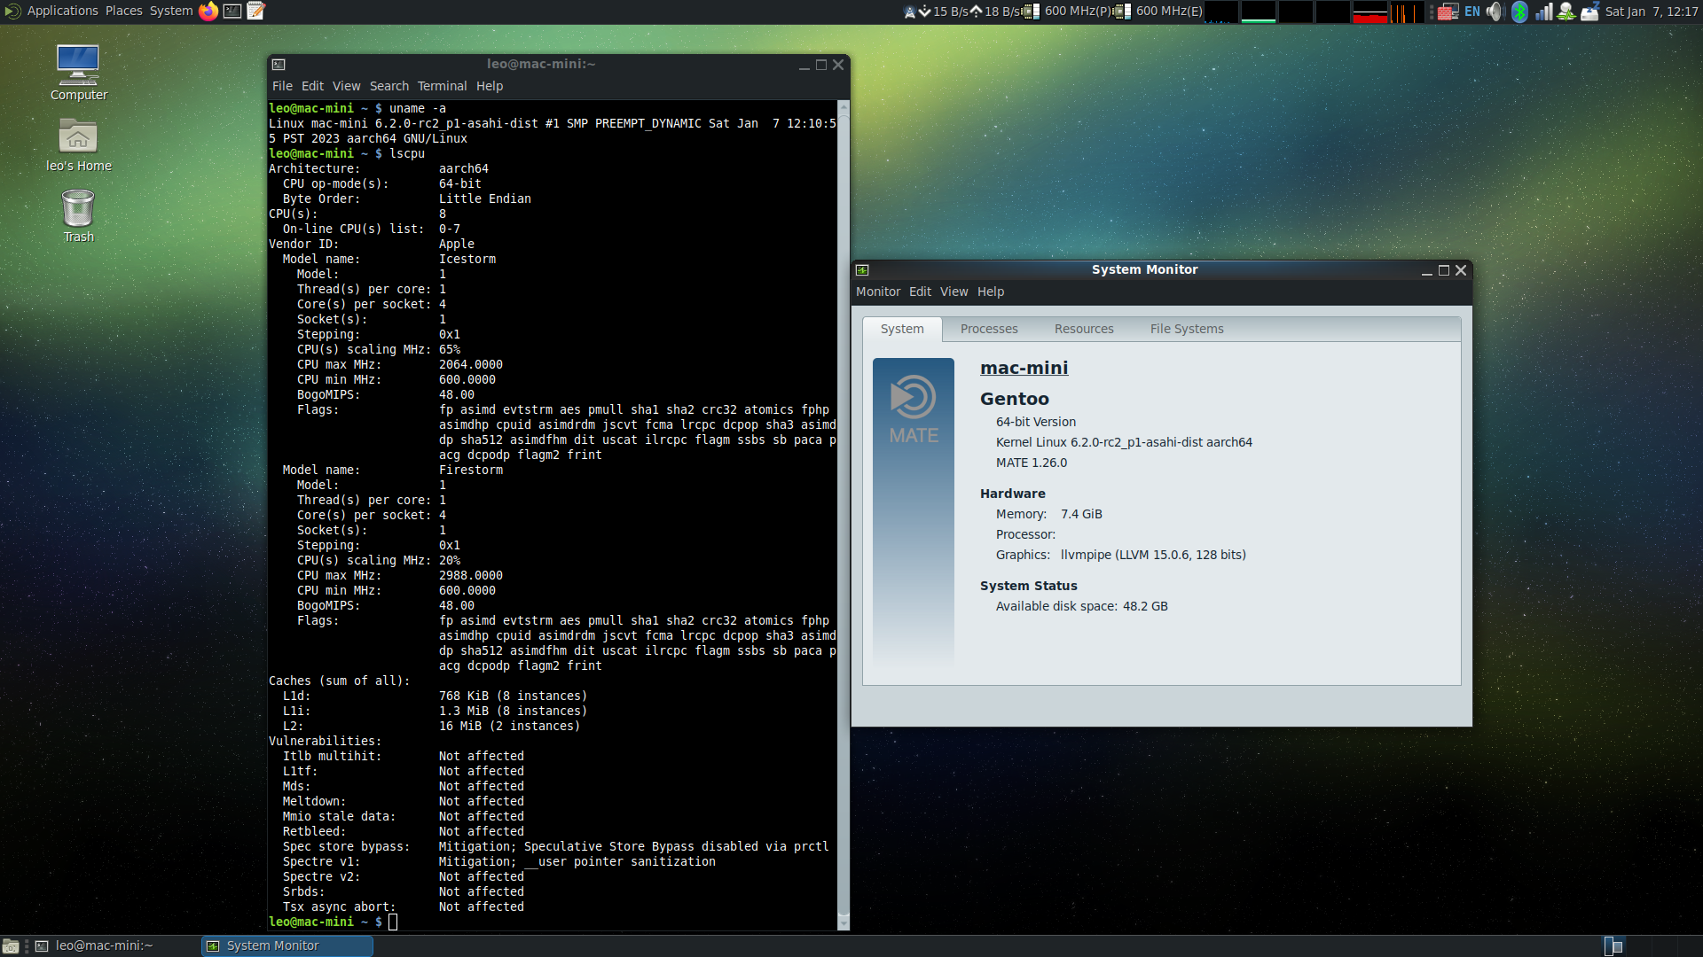The width and height of the screenshot is (1703, 957).
Task: Click the File Systems tab
Action: coord(1186,329)
